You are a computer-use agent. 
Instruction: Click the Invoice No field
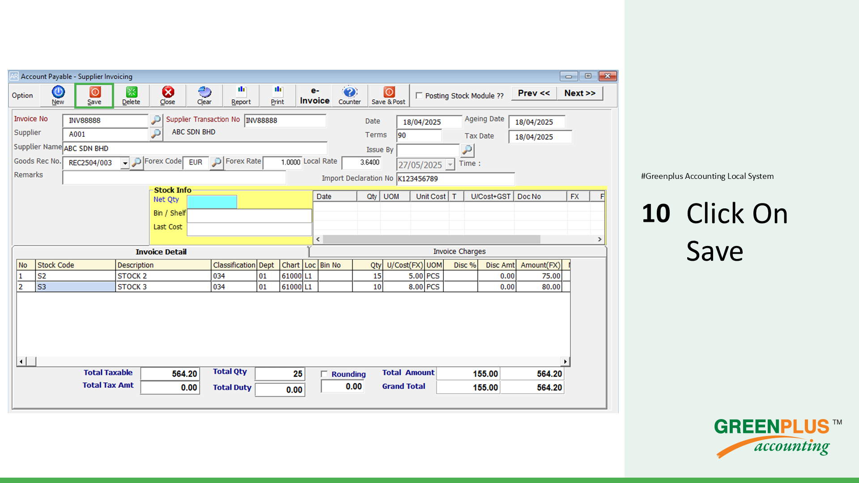pos(105,120)
